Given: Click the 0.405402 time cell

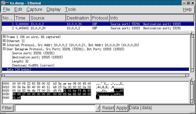Looking at the screenshot, I should tap(22, 28).
